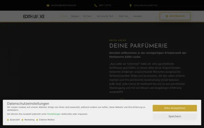Viewport: 204px width, 128px height.
Task: Click the DEINE PARFÜMERIE heading
Action: click(138, 46)
